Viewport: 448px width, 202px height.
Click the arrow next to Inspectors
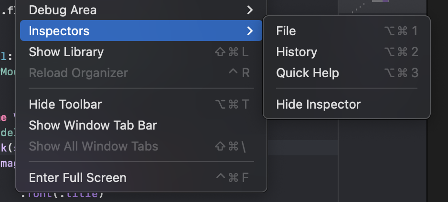[250, 31]
